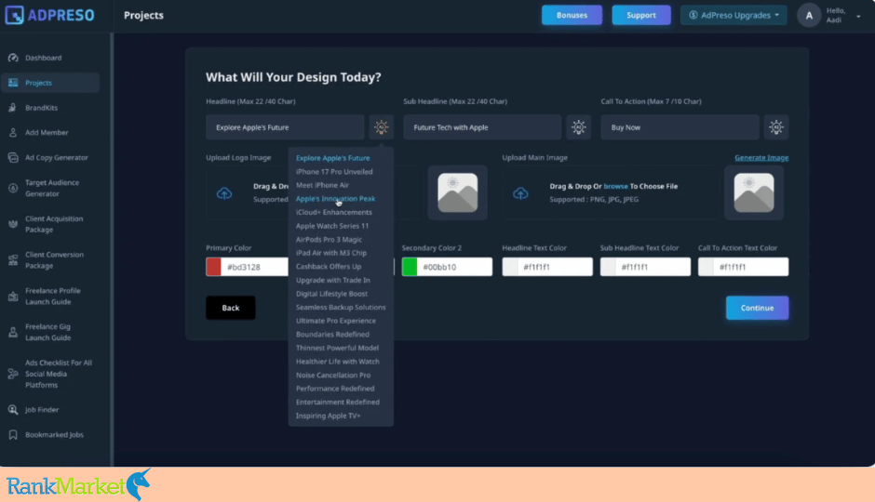This screenshot has height=502, width=875.
Task: Pick Noise Cancellation Pro suggestion
Action: click(x=332, y=375)
